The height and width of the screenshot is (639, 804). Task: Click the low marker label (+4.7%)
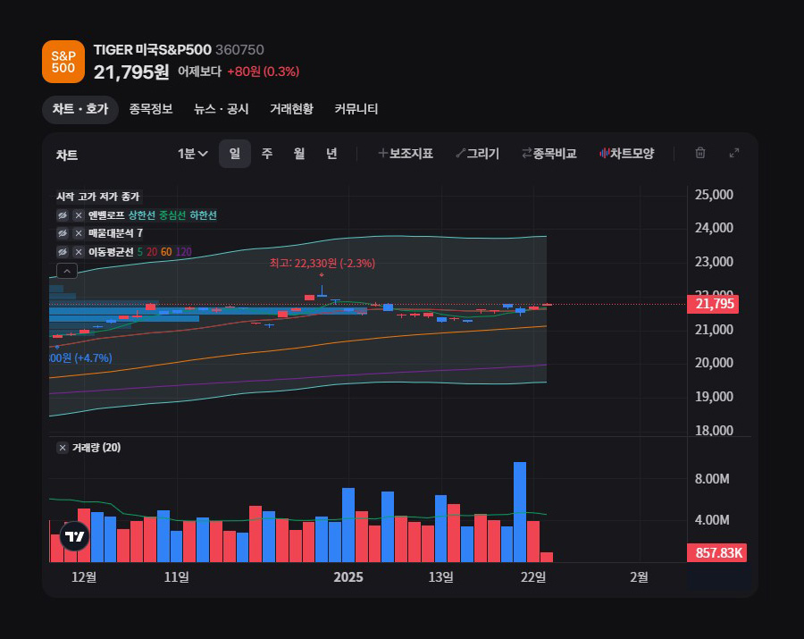[80, 358]
